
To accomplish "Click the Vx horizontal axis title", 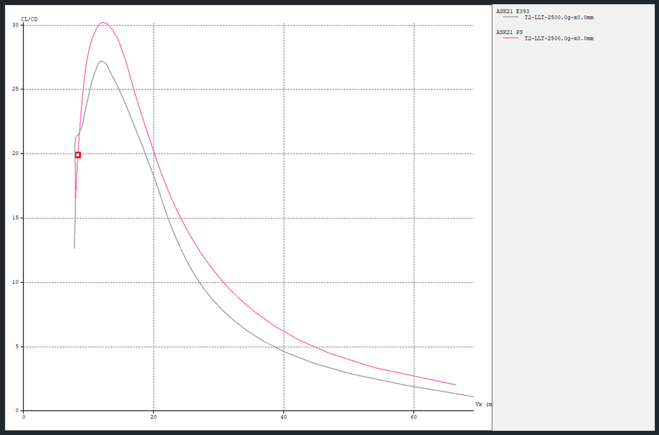I will [481, 404].
